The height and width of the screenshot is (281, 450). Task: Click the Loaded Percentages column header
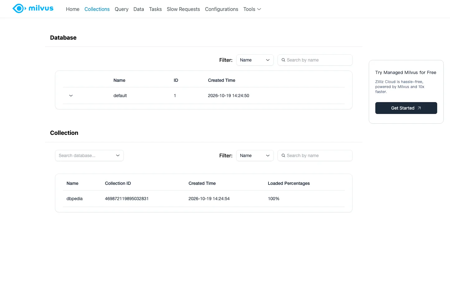pyautogui.click(x=289, y=183)
